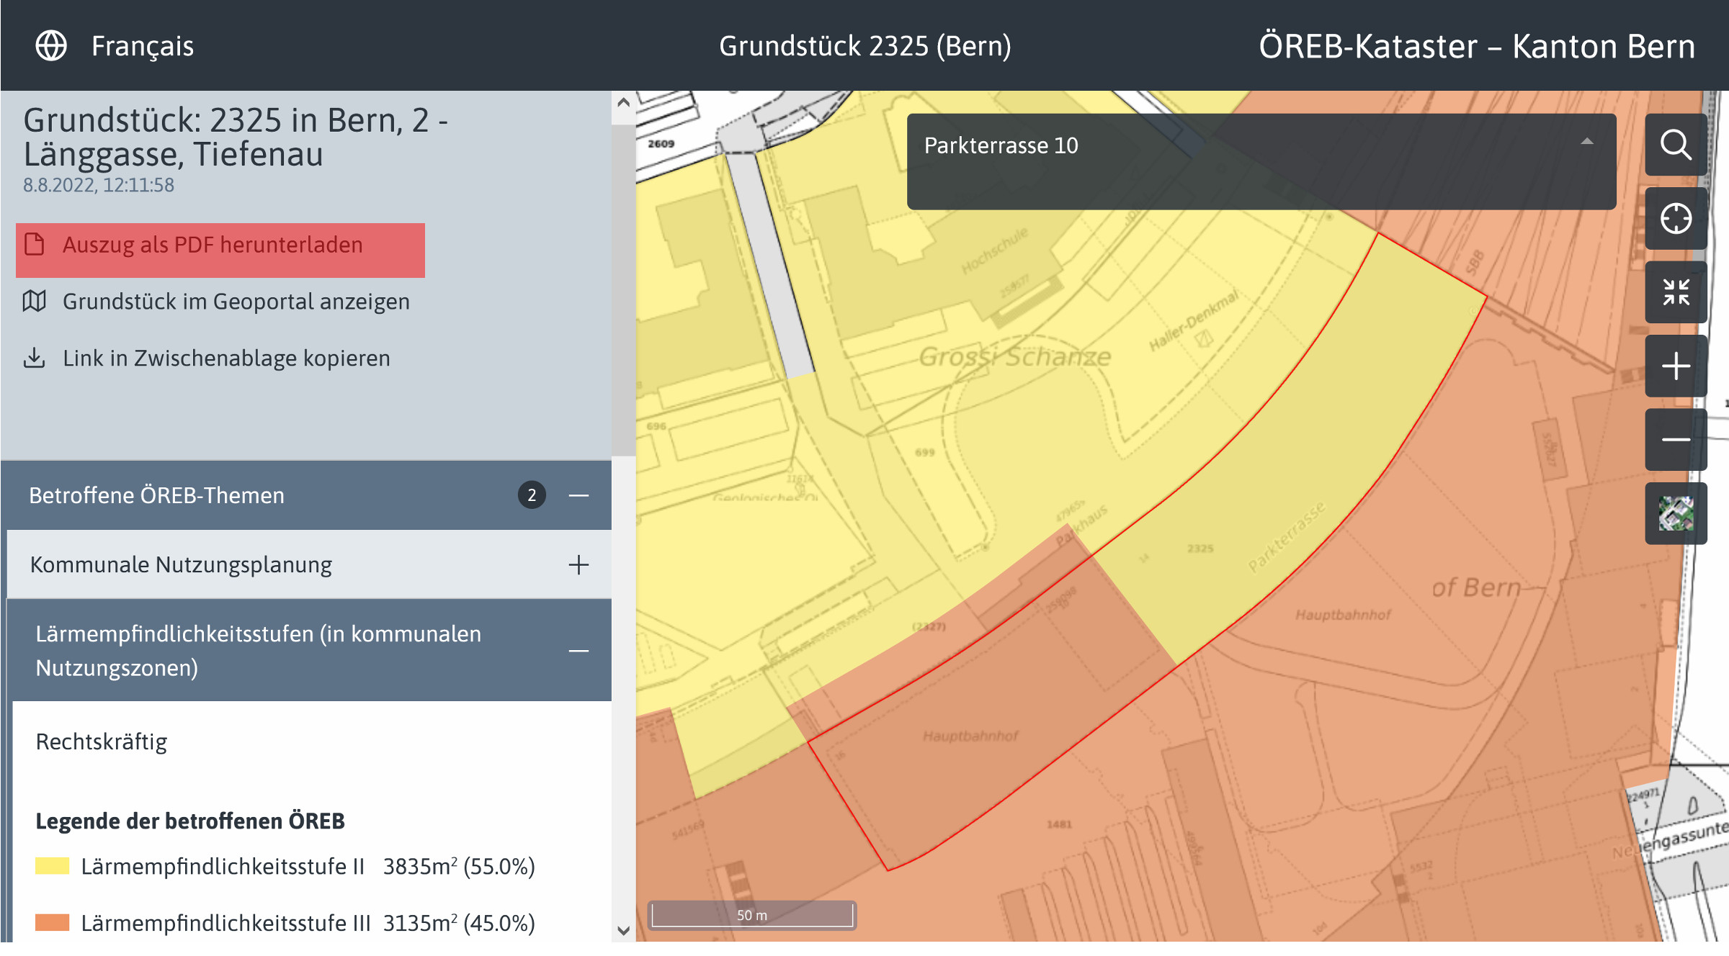Click the download icon beside link copy
This screenshot has height=956, width=1729.
(35, 358)
